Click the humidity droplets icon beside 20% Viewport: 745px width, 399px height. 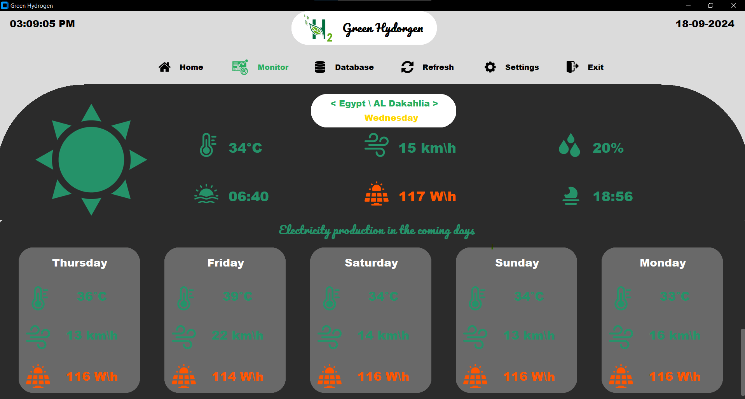[569, 145]
